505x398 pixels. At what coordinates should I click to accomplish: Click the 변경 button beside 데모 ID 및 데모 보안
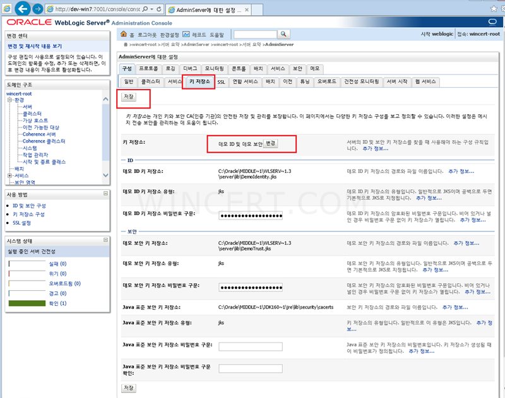(x=271, y=144)
